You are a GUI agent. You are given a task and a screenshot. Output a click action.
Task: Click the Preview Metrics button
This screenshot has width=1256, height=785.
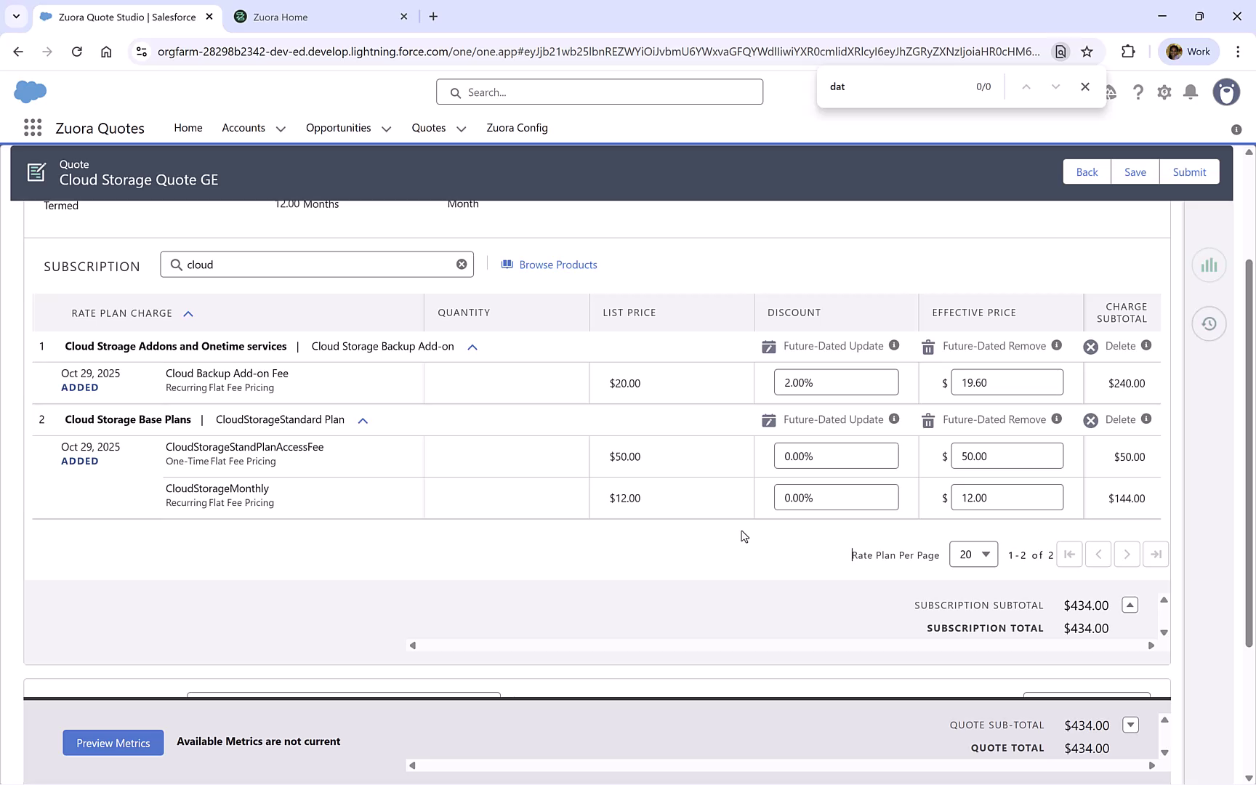click(x=113, y=743)
